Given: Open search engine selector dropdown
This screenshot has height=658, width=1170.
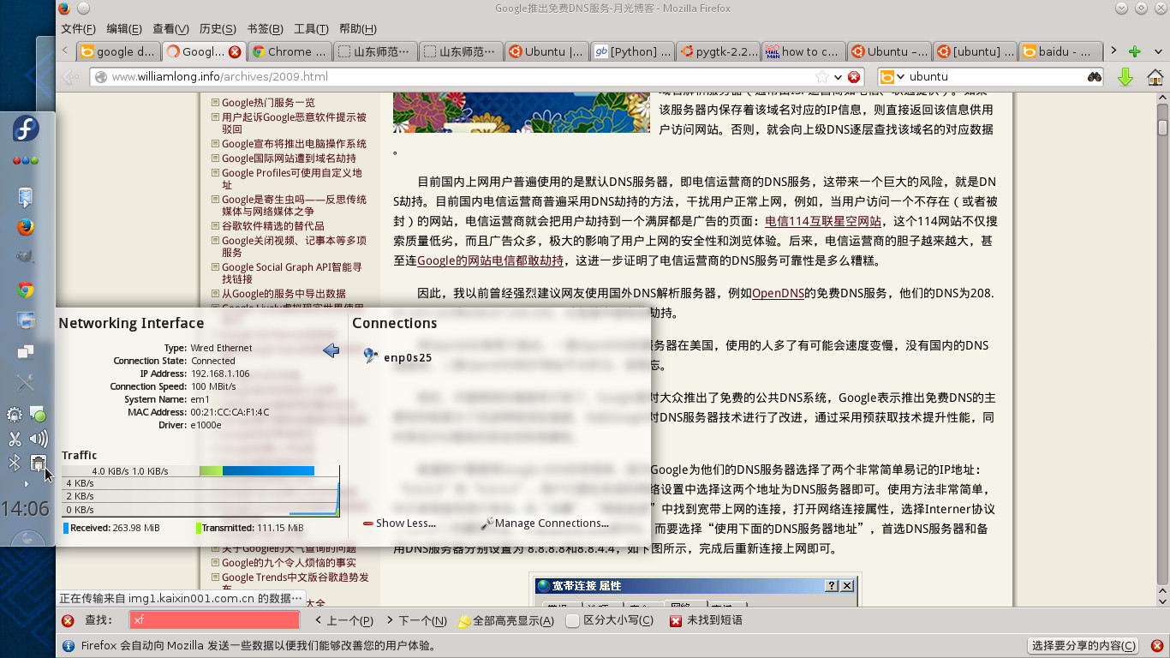Looking at the screenshot, I should 892,76.
